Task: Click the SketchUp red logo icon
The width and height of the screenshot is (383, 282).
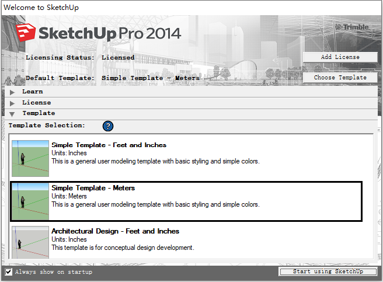Action: (26, 33)
